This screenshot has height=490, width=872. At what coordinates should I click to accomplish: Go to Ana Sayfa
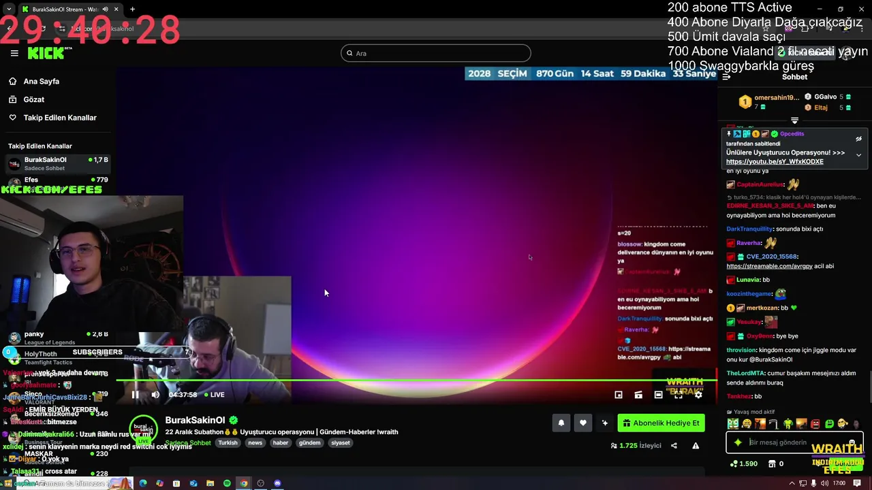pyautogui.click(x=41, y=81)
